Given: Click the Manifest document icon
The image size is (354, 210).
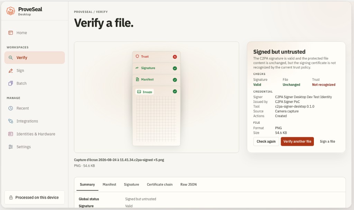Looking at the screenshot, I should (x=137, y=79).
